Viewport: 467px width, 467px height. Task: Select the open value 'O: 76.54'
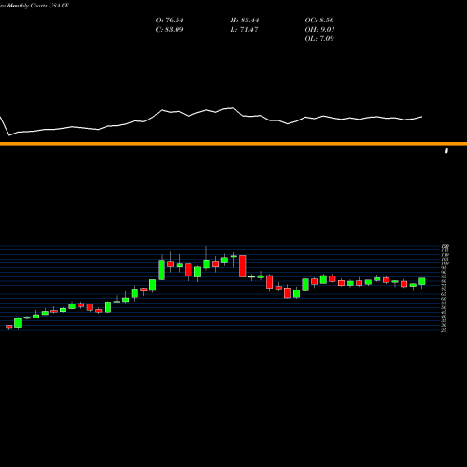pyautogui.click(x=169, y=21)
